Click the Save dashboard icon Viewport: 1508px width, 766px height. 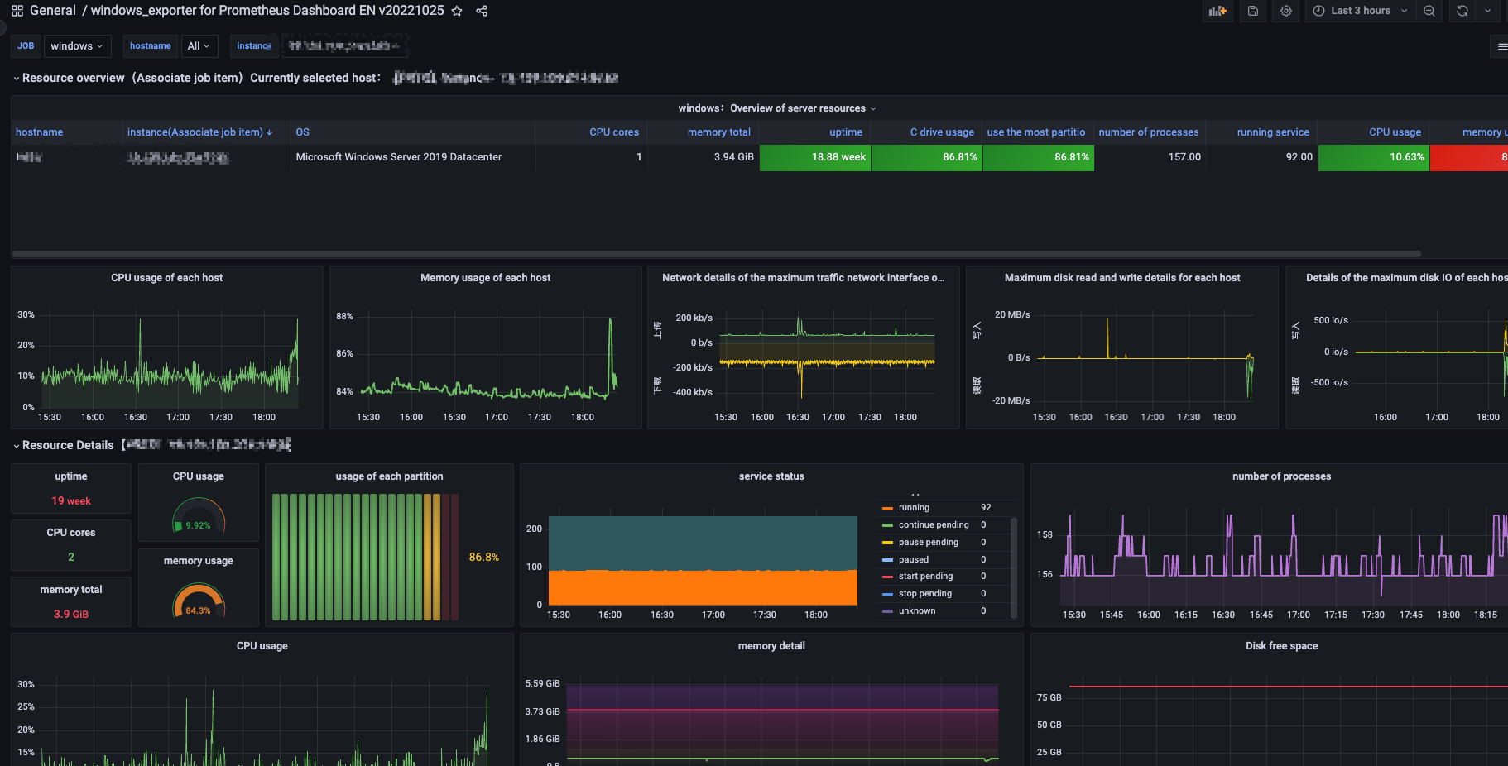(1253, 11)
